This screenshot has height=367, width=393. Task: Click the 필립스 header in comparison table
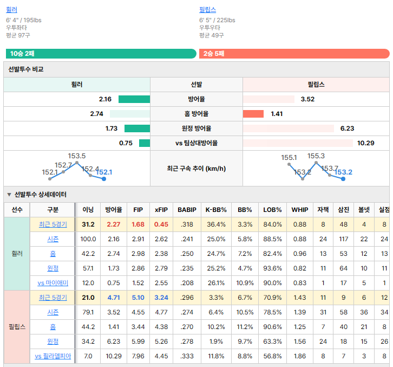pyautogui.click(x=316, y=85)
